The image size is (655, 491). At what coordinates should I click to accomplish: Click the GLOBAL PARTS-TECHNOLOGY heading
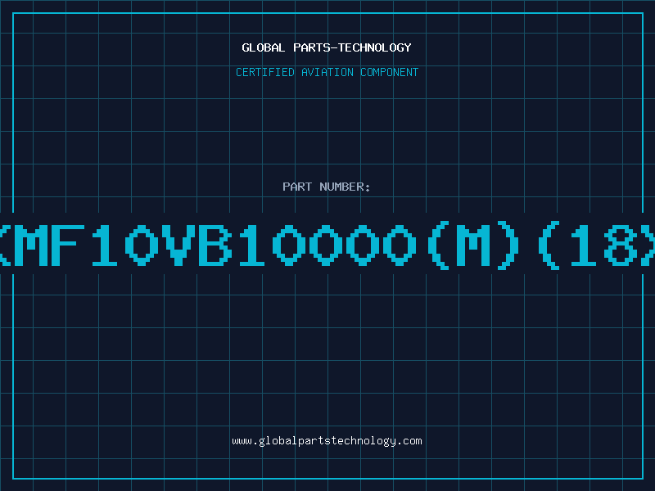pyautogui.click(x=327, y=47)
